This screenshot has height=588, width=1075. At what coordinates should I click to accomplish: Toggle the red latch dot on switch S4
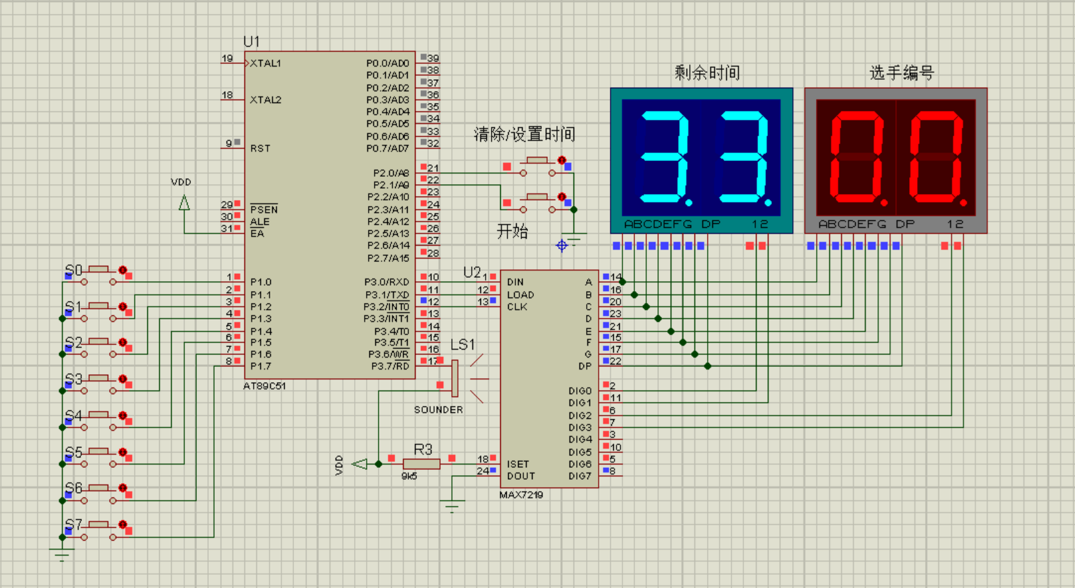123,416
